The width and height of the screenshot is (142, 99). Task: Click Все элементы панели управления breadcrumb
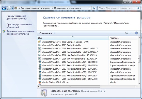point(36,8)
